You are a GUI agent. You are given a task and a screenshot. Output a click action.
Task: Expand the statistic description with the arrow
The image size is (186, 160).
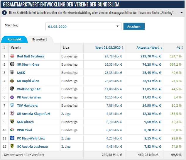point(182,12)
